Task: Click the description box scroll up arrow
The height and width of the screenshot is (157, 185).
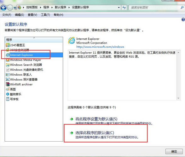Action: tap(178, 52)
